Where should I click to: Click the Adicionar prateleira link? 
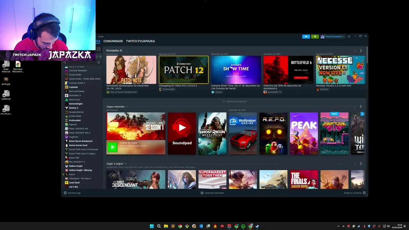[x=235, y=101]
